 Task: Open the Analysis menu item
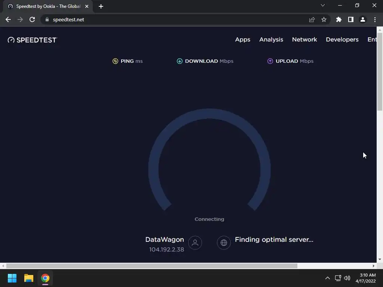[271, 40]
